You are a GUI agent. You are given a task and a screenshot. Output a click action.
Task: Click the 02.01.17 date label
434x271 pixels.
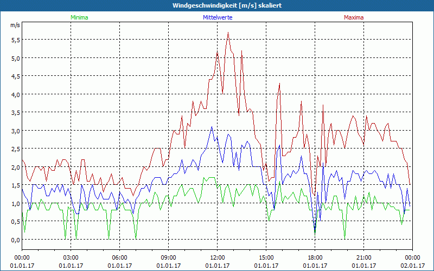click(x=412, y=266)
